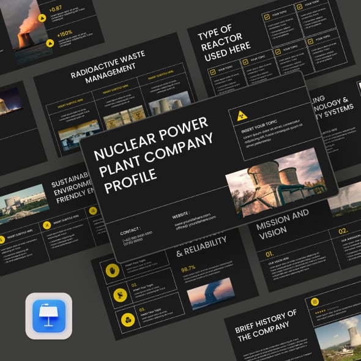The height and width of the screenshot is (361, 361).
Task: Click the Keynote app icon
Action: (49, 316)
